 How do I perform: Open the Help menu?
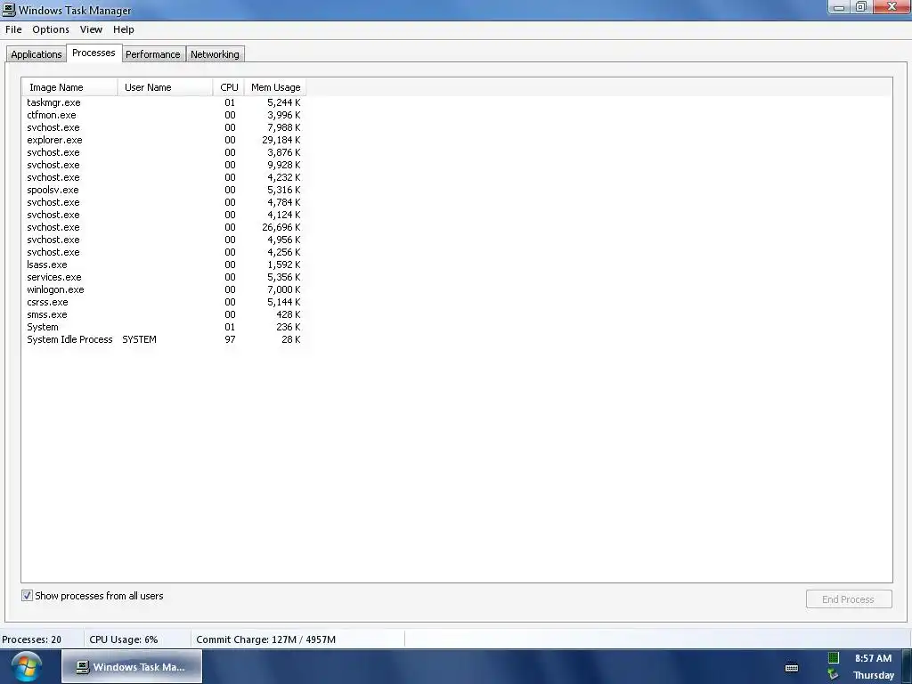(123, 29)
